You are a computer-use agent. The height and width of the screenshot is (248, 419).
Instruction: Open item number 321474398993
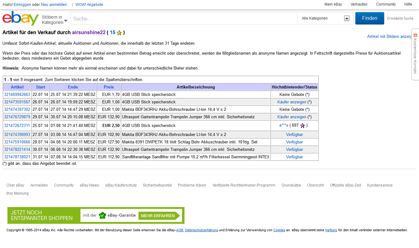(17, 134)
